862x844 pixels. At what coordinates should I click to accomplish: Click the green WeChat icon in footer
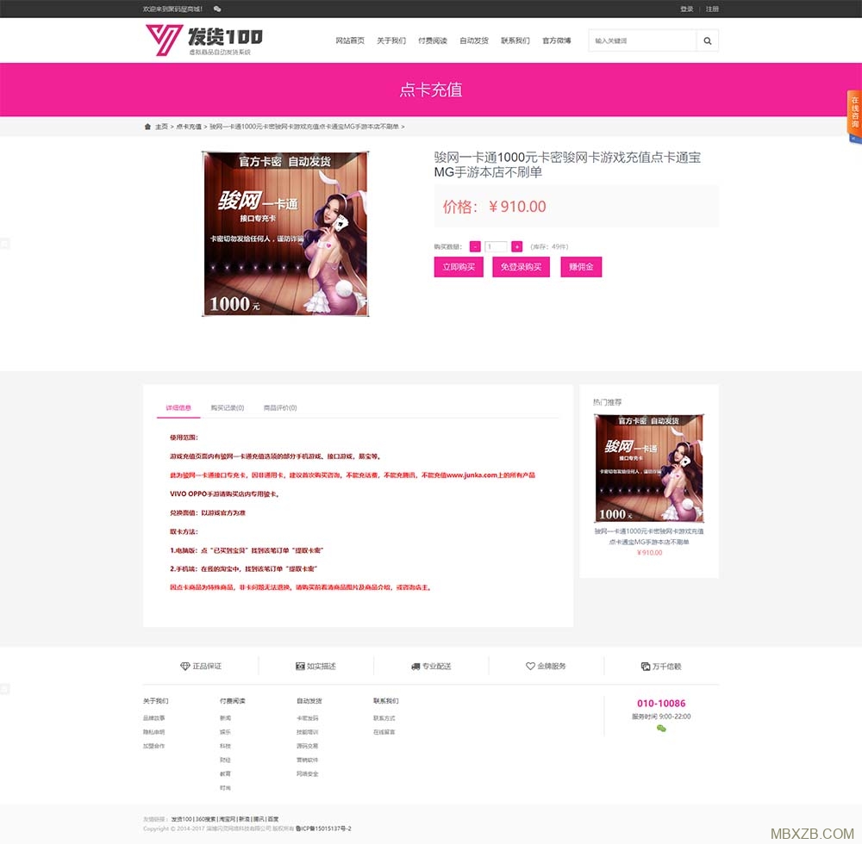pos(661,729)
